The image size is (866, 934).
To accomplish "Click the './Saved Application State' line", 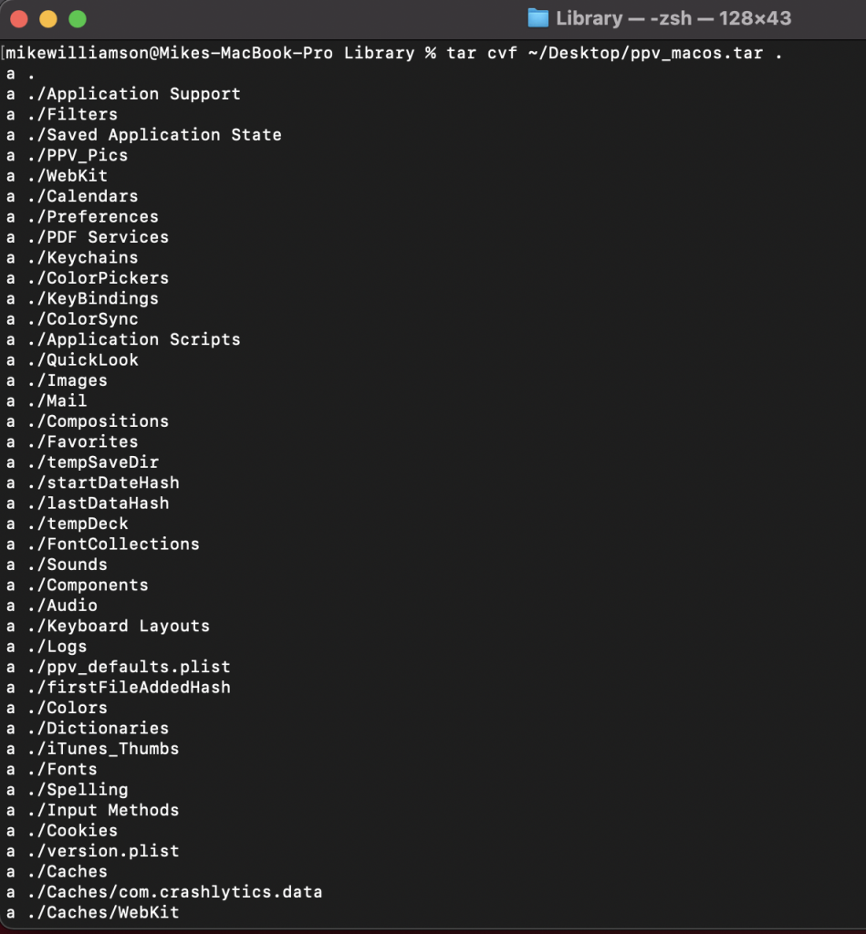I will (153, 135).
